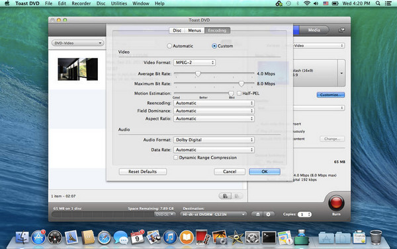Viewport: 397px width, 249px height.
Task: Switch to the Menus tab
Action: click(195, 30)
